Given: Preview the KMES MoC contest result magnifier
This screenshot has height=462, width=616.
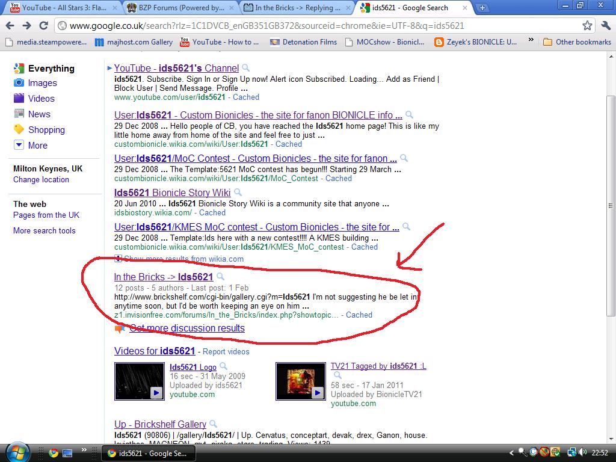Looking at the screenshot, I should coord(406,226).
